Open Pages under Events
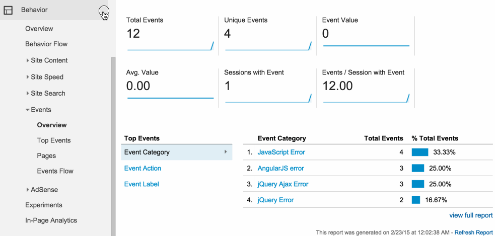The image size is (495, 236). (46, 156)
